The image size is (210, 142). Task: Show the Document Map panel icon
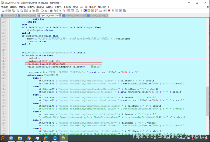click(x=93, y=11)
